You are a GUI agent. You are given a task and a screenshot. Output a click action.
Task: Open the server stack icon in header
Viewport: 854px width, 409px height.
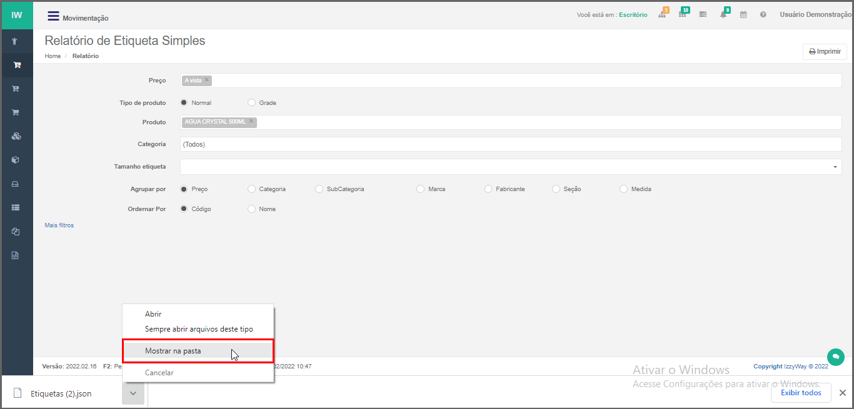pos(703,14)
